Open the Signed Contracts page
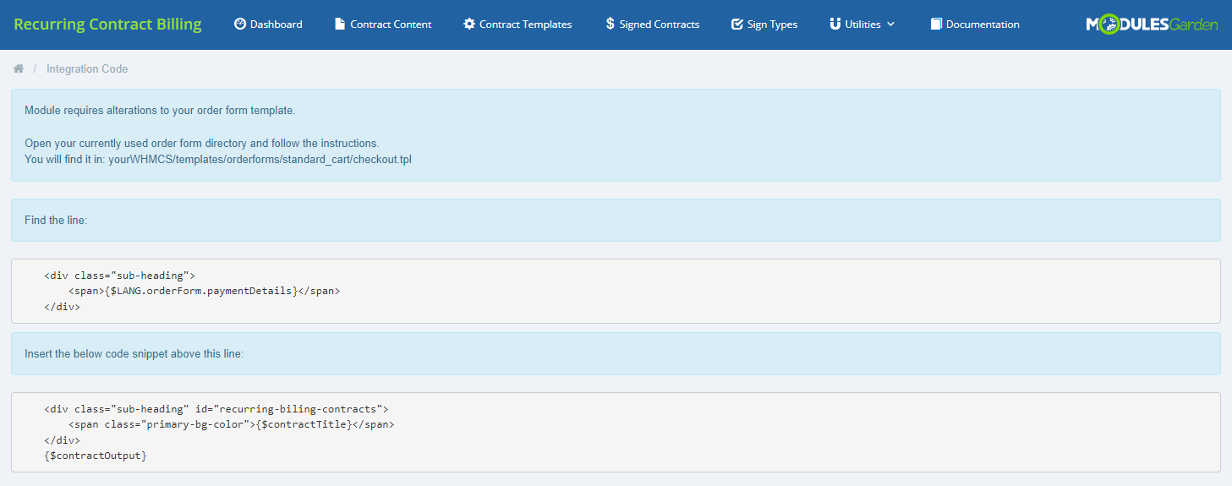1232x486 pixels. 653,25
